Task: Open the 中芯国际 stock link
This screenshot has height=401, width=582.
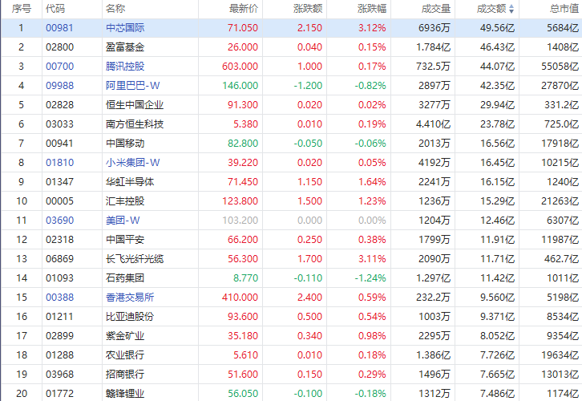Action: click(x=125, y=28)
